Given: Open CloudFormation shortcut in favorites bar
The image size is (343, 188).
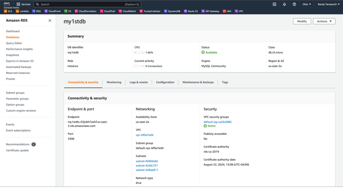Looking at the screenshot, I should pos(85,11).
